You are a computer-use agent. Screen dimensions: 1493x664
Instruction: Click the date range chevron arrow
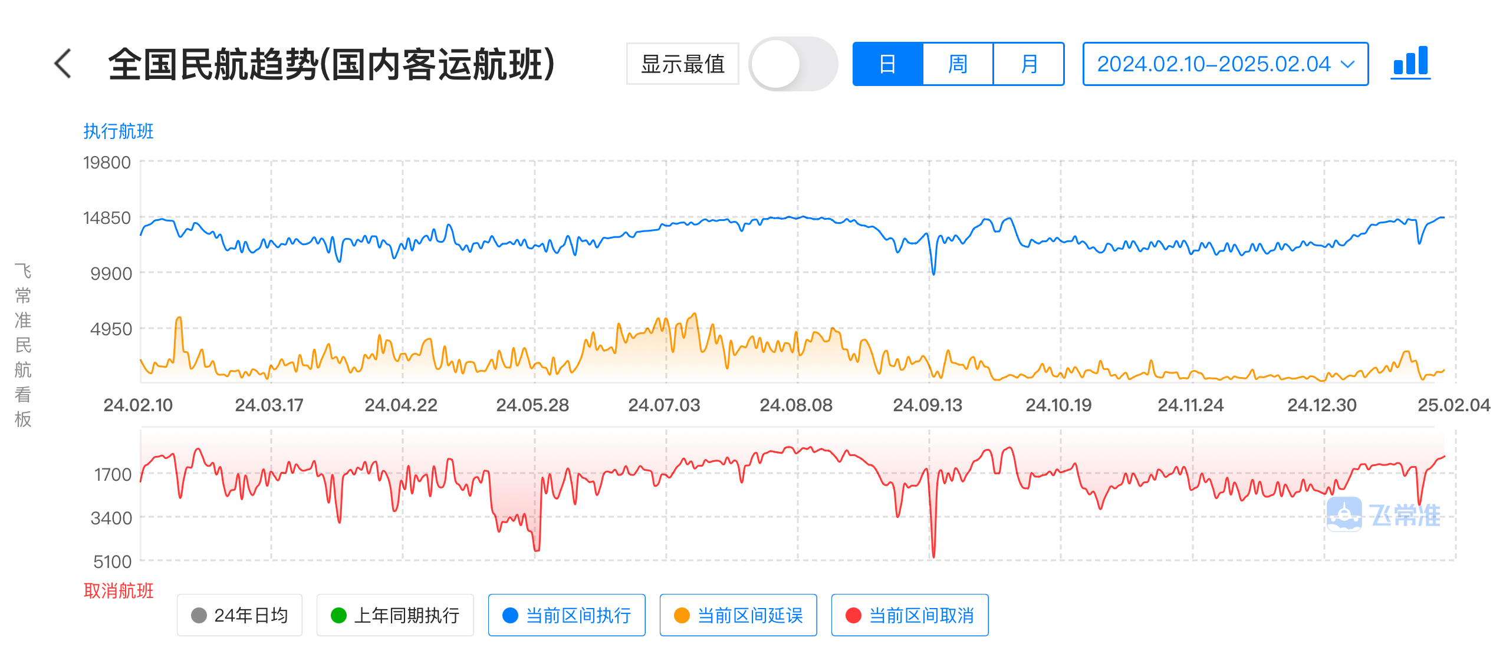coord(1348,64)
